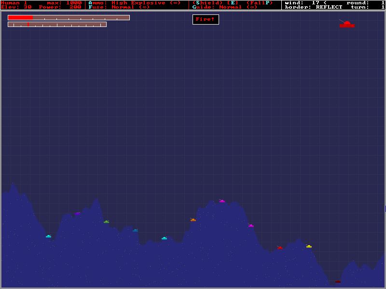Click the 'Human 1' player name

pos(14,3)
